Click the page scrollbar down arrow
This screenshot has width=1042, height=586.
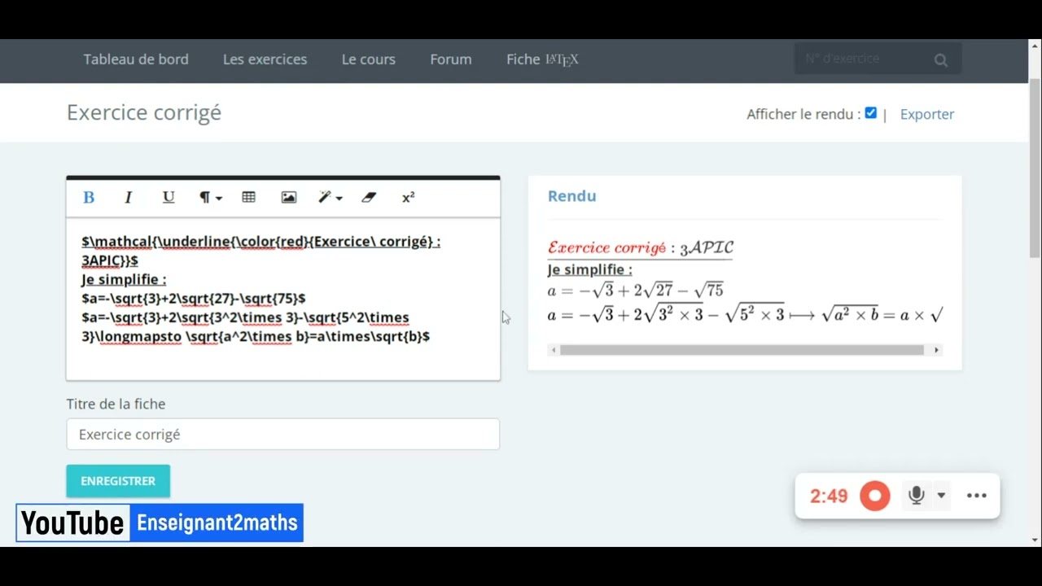tap(1035, 540)
